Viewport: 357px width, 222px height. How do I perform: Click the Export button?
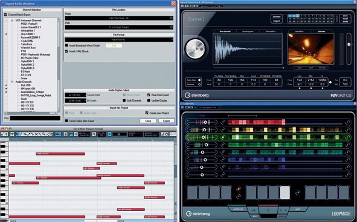tap(166, 121)
